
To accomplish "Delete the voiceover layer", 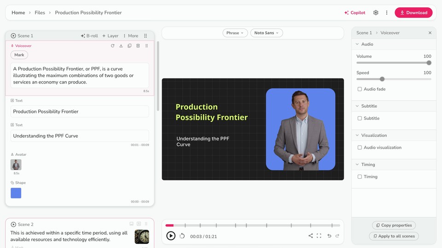I will pos(138,46).
